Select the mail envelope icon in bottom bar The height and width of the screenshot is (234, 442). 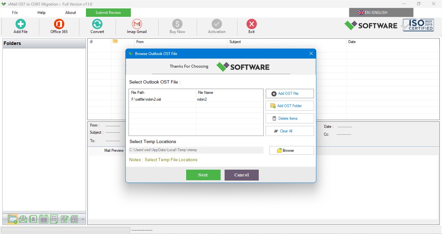click(x=23, y=219)
